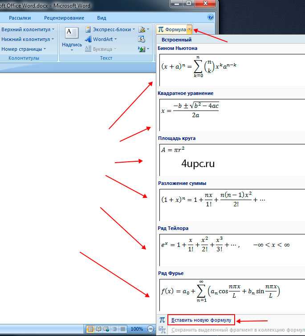
Task: Expand the Экспресс-блоки dropdown arrow
Action: pos(134,29)
